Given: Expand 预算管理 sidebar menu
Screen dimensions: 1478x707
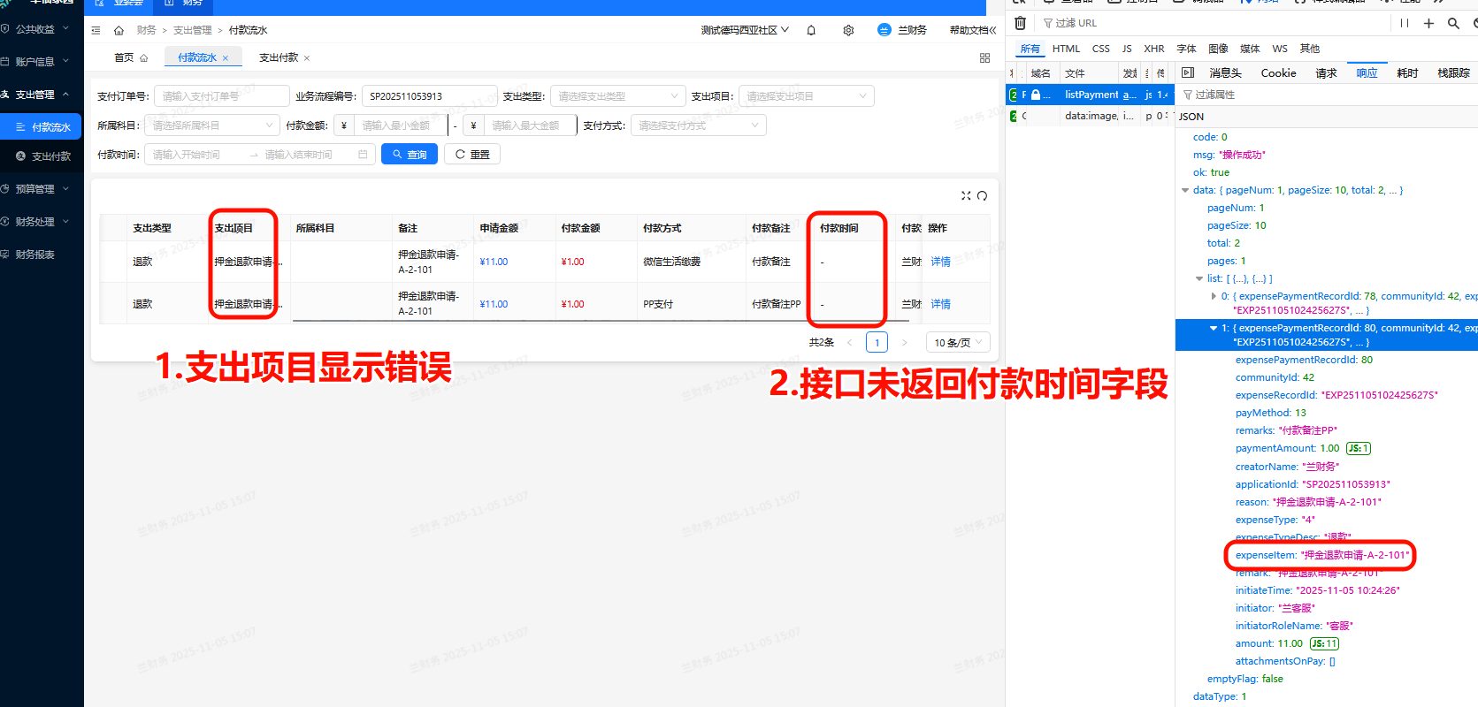Looking at the screenshot, I should tap(42, 189).
